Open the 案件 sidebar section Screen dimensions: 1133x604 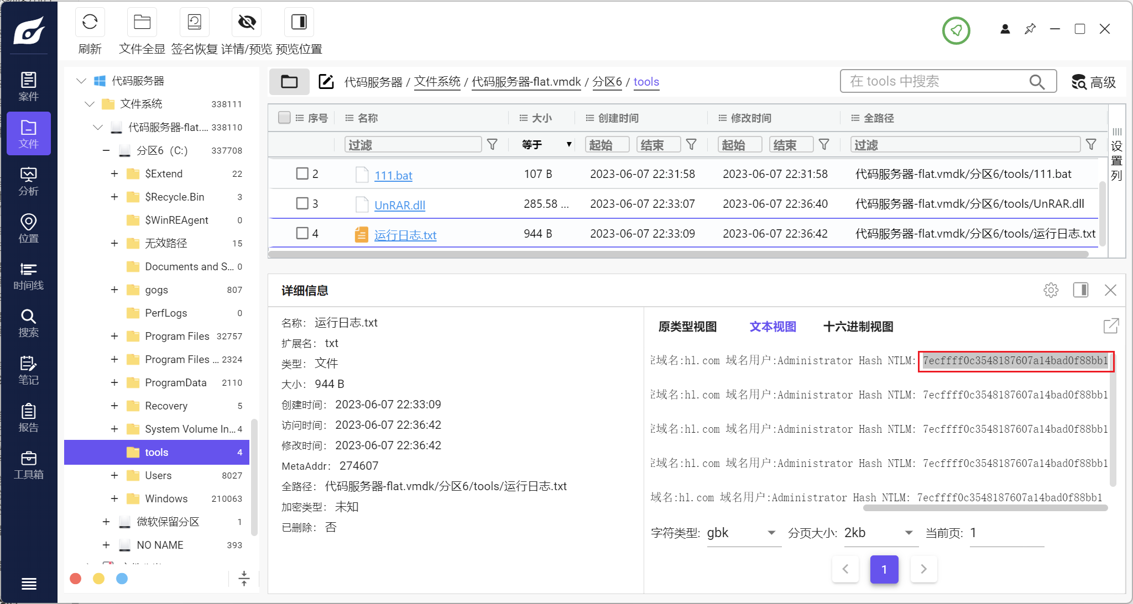(29, 87)
